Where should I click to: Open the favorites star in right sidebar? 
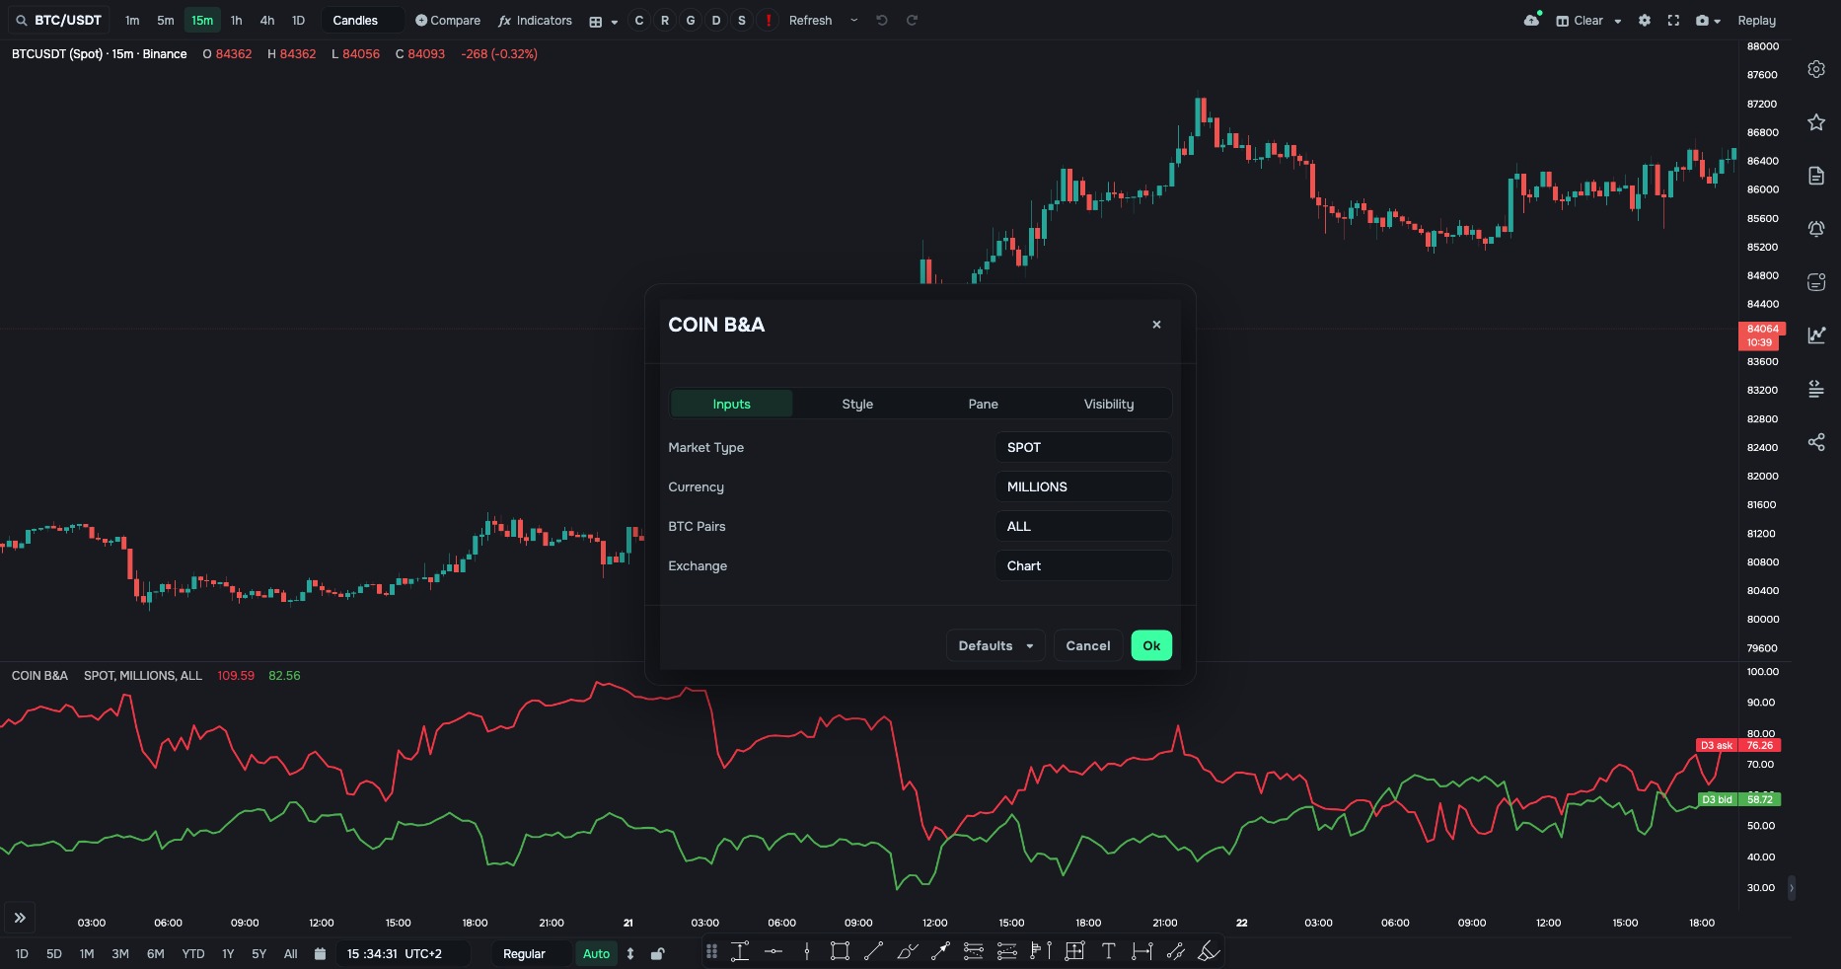1816,122
